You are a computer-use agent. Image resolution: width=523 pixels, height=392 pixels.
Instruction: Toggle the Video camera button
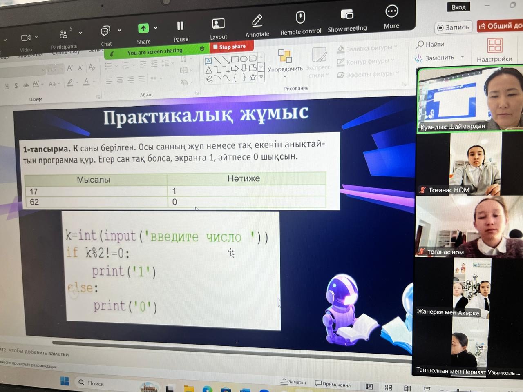26,38
